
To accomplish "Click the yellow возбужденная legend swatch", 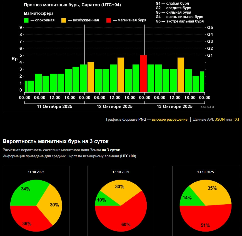I will coord(64,20).
